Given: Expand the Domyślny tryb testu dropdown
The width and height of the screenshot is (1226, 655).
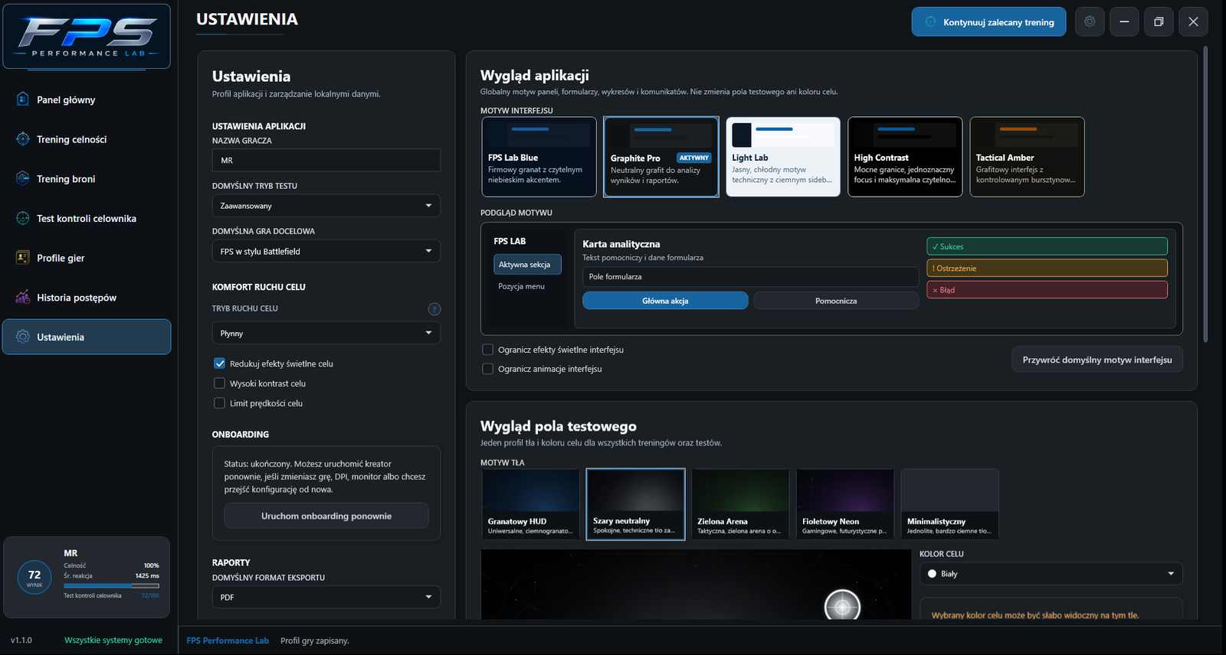Looking at the screenshot, I should [326, 206].
